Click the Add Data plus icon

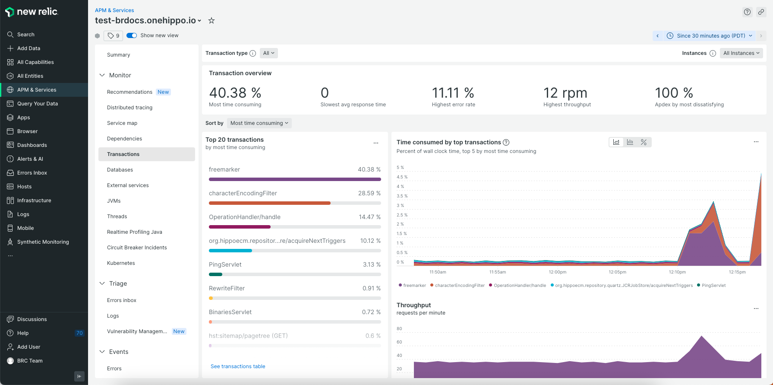tap(10, 48)
